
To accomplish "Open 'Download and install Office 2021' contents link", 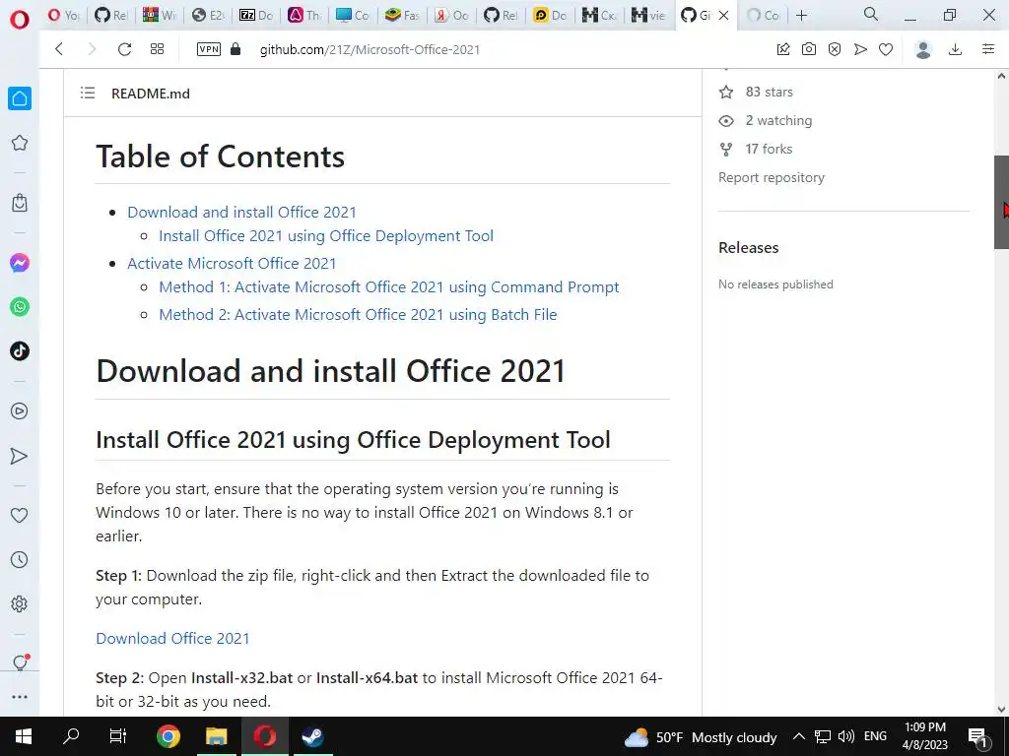I will (241, 213).
